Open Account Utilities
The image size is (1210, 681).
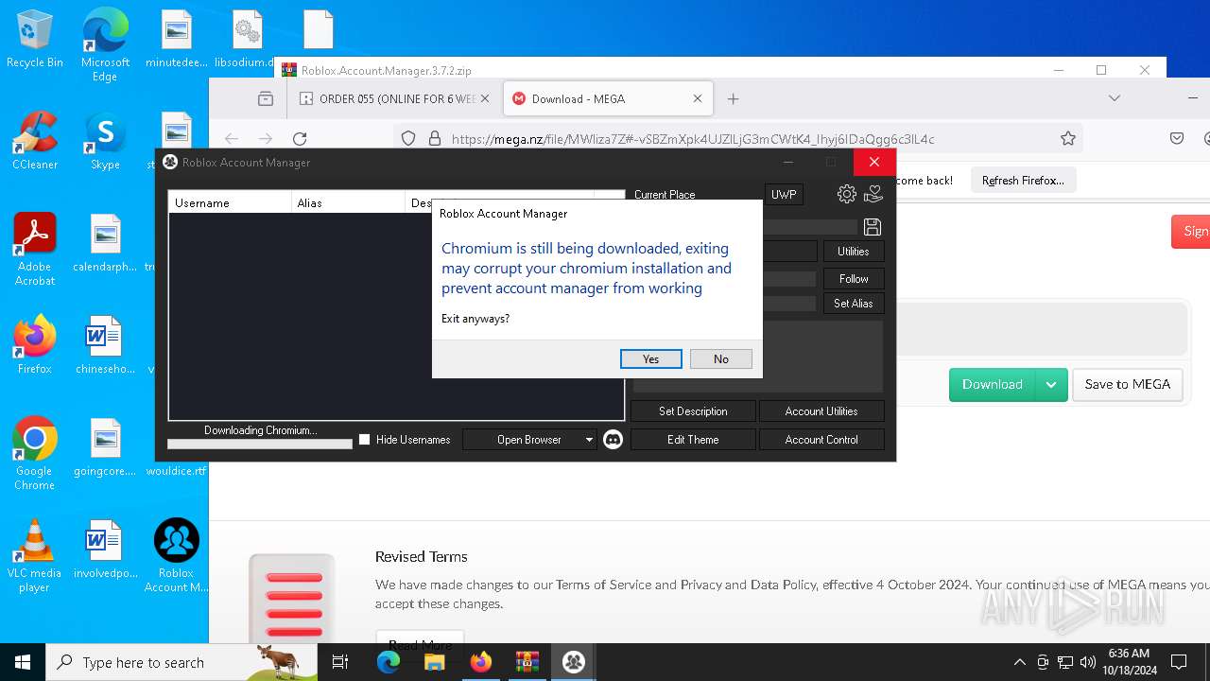coord(821,411)
